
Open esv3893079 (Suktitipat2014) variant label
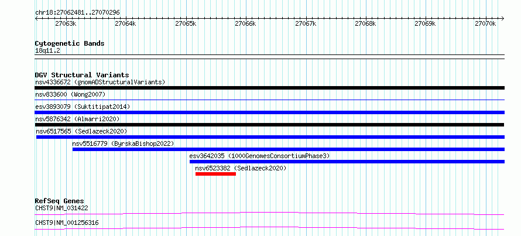(83, 107)
